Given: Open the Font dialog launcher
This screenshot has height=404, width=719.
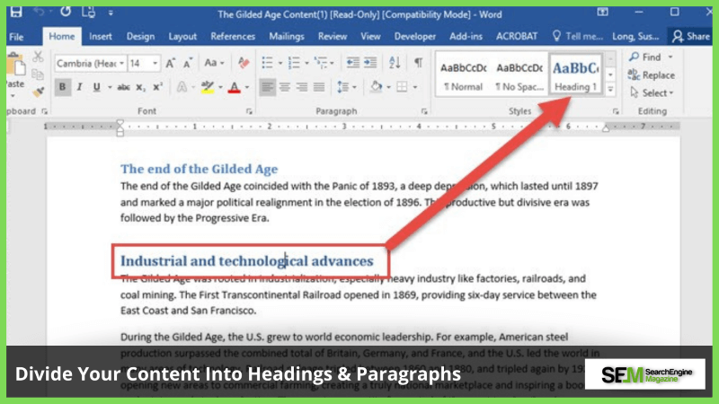Looking at the screenshot, I should pyautogui.click(x=249, y=111).
